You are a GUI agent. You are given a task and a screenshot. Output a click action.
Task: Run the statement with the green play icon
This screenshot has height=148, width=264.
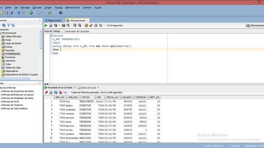[x=46, y=25]
